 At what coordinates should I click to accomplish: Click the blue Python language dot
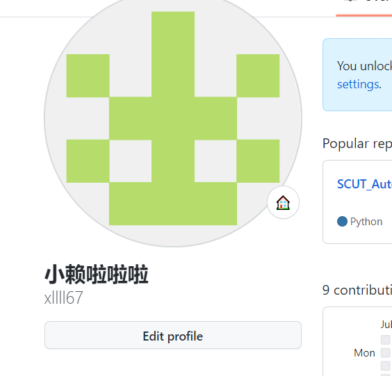pyautogui.click(x=342, y=221)
